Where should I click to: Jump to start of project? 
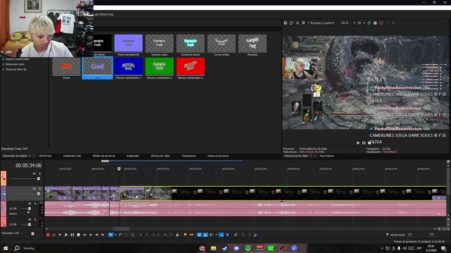(84, 235)
